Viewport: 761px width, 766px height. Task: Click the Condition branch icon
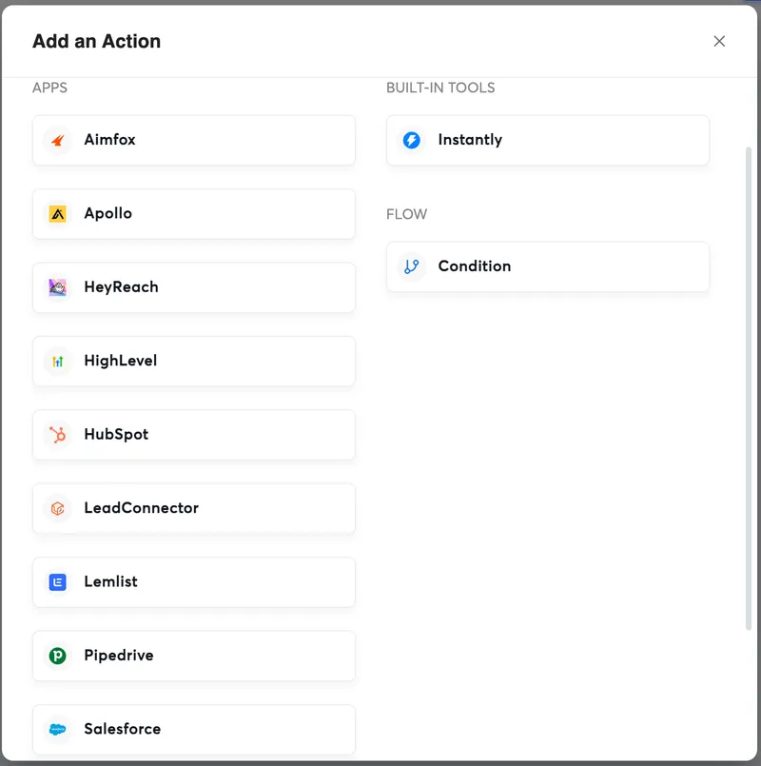point(412,267)
